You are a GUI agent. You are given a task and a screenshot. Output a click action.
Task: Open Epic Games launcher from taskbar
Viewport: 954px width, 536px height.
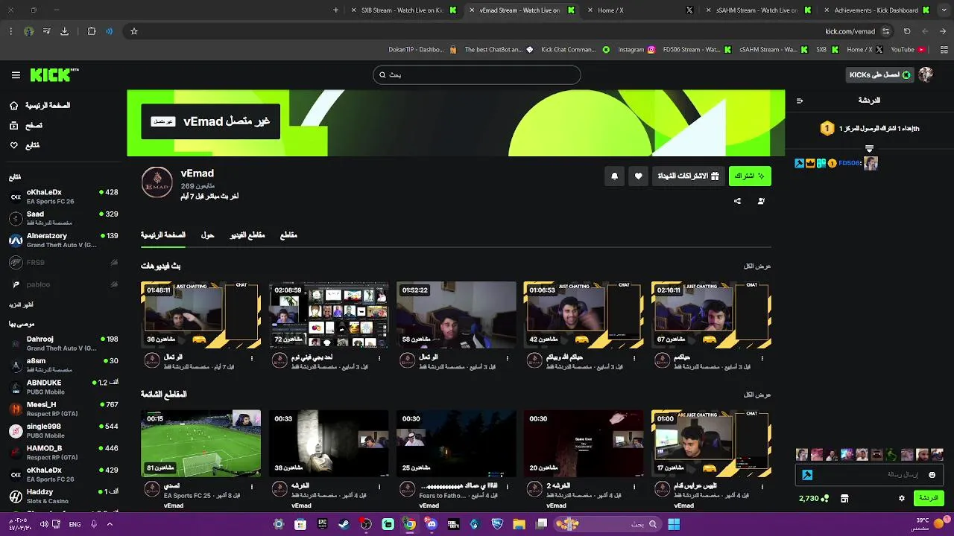(322, 524)
